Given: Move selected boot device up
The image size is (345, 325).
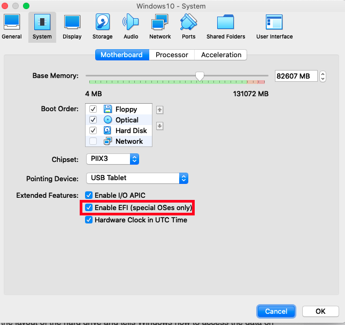Looking at the screenshot, I should [159, 110].
